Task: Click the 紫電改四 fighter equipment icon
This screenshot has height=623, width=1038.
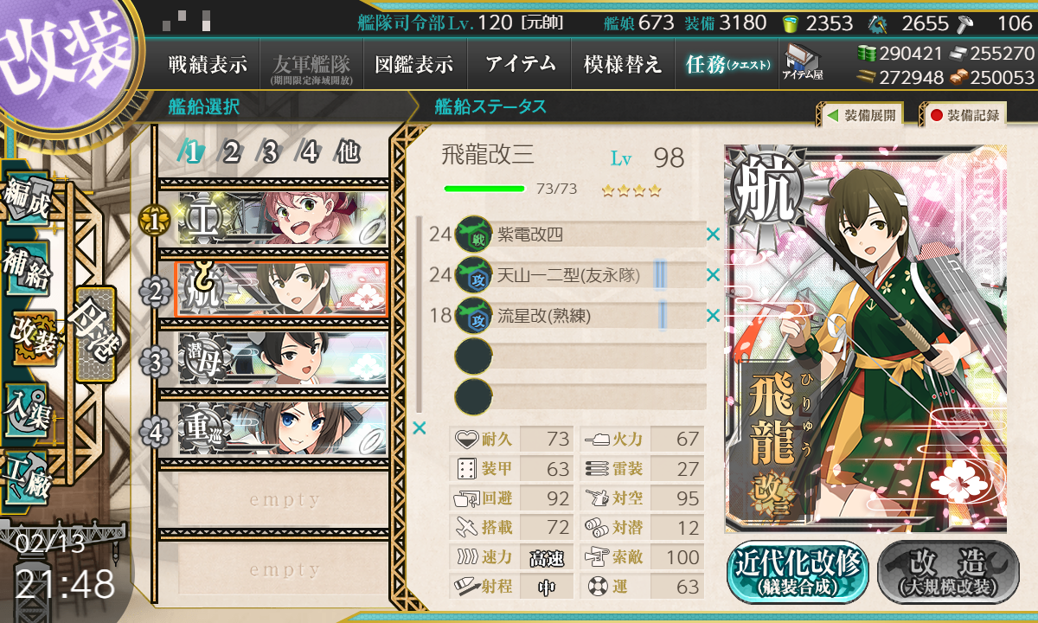Action: pyautogui.click(x=473, y=234)
